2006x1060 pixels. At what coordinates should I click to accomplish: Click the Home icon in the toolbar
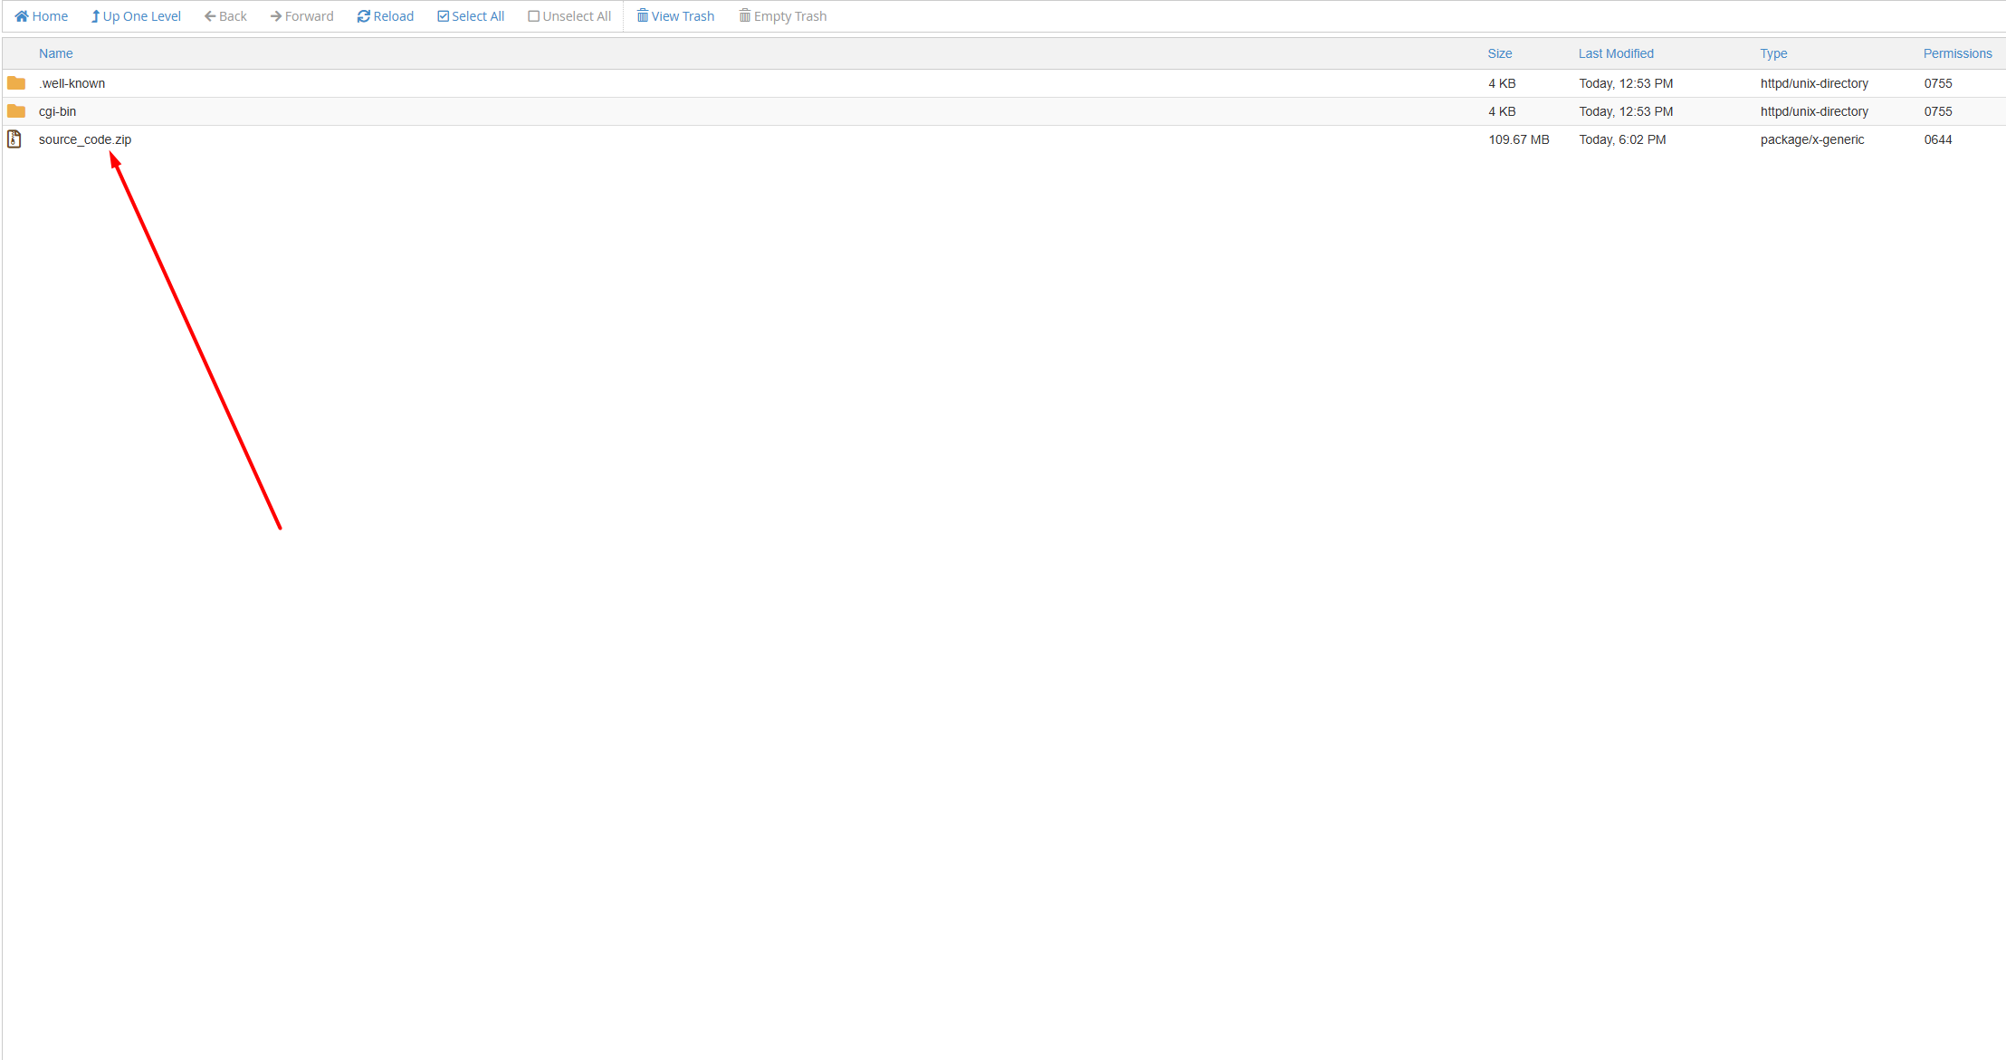pyautogui.click(x=22, y=15)
